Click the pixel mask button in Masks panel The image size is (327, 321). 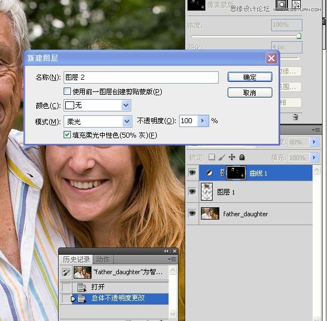click(x=282, y=4)
